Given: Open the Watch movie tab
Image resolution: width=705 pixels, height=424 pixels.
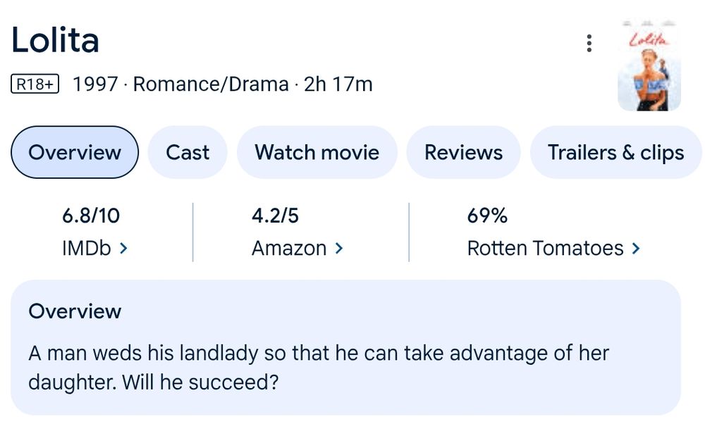Looking at the screenshot, I should (317, 152).
